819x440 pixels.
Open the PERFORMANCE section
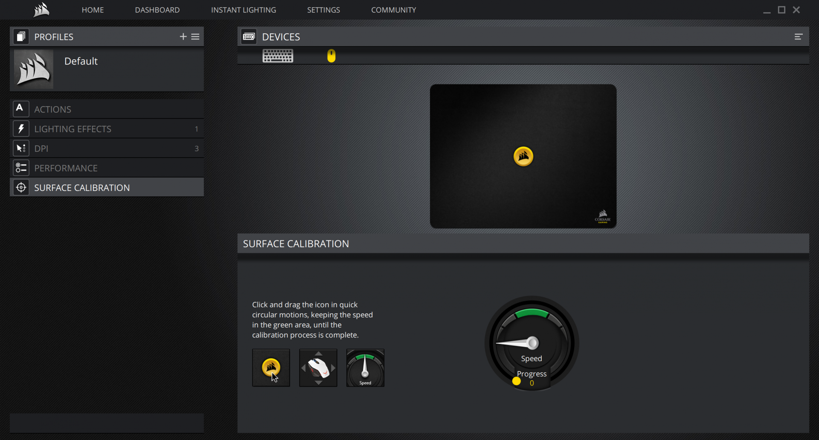click(107, 168)
